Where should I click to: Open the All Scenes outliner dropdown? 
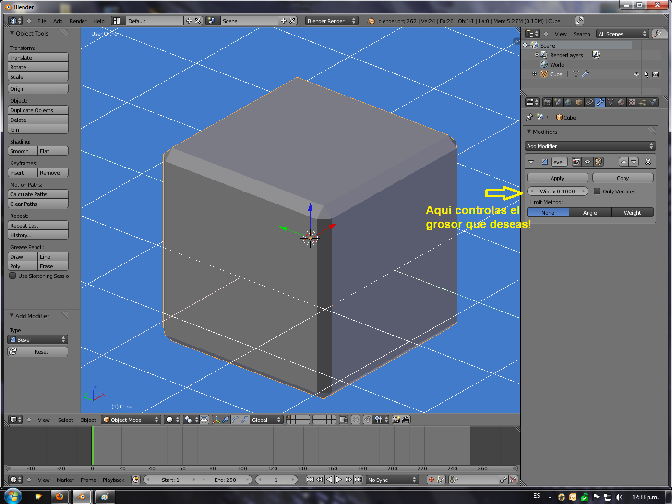tap(623, 34)
